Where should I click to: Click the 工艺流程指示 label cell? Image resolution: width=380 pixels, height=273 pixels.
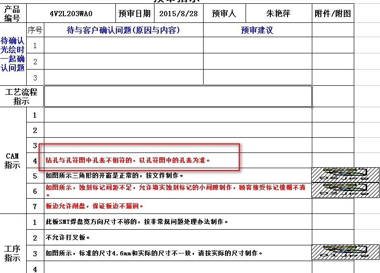(22, 96)
